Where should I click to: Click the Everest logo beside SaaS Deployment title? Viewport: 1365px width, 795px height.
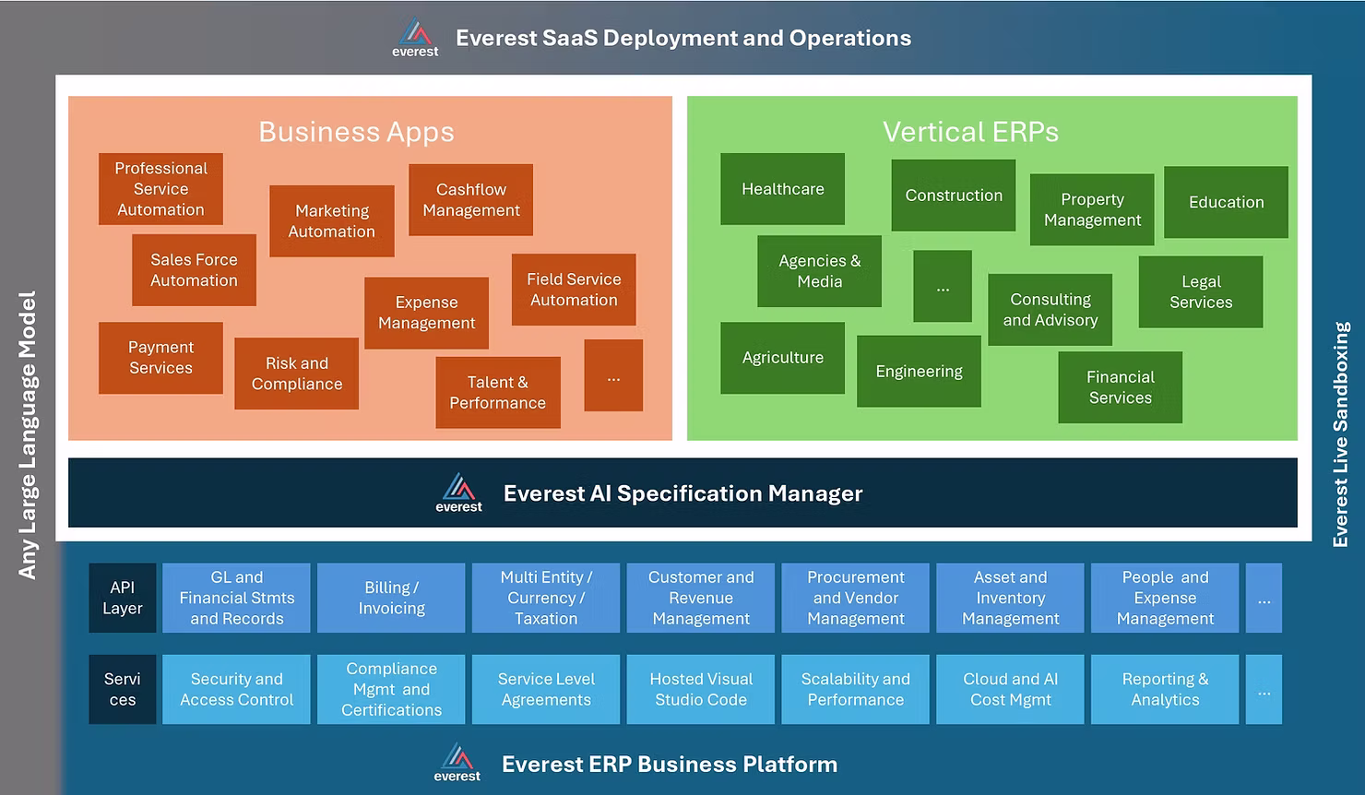coord(415,38)
